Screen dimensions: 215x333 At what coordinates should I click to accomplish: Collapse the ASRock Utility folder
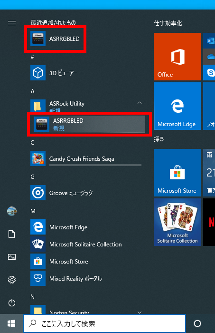140,103
